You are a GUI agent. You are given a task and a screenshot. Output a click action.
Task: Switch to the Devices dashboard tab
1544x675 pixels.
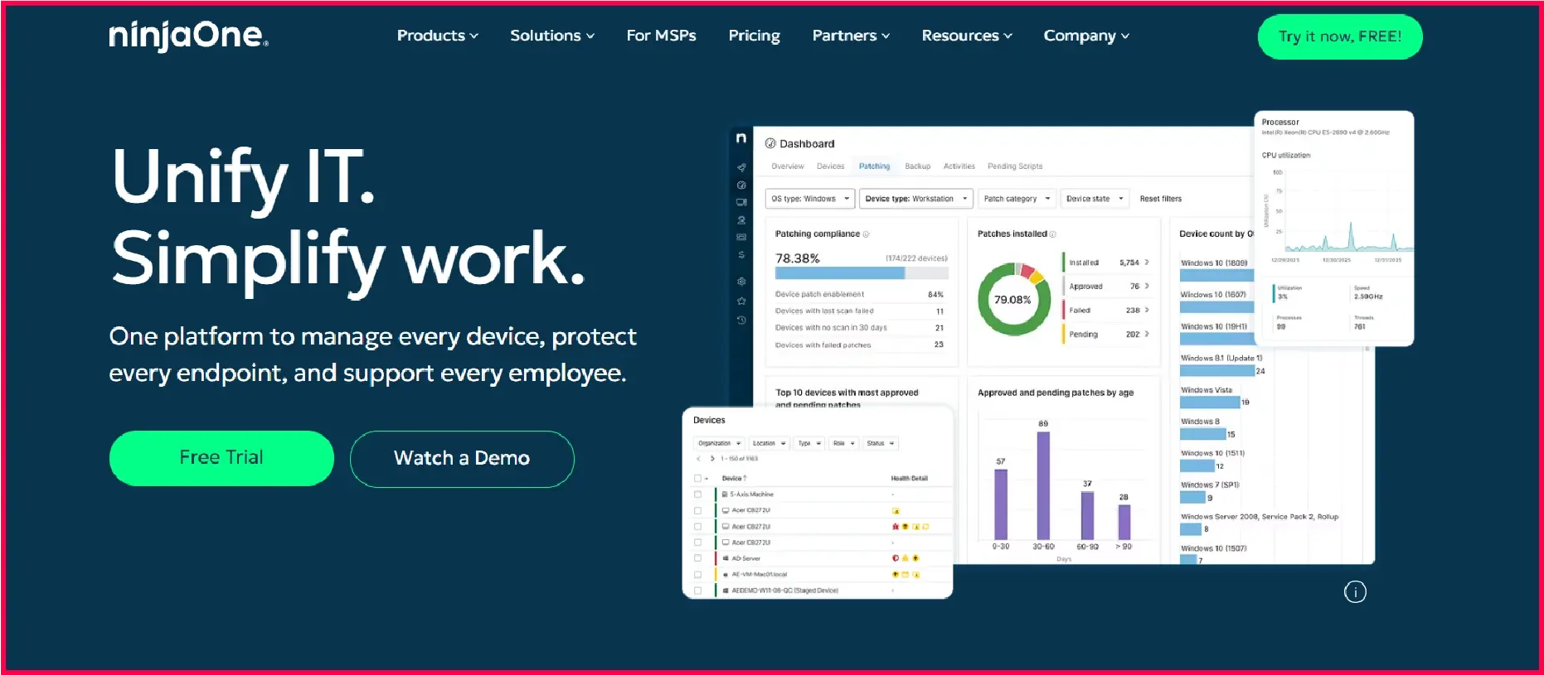pos(830,166)
